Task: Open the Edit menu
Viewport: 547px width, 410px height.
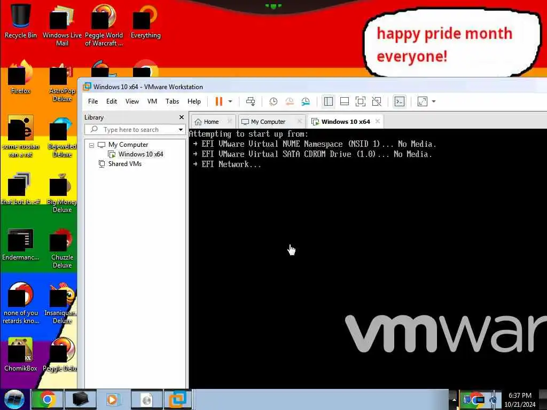Action: 112,101
